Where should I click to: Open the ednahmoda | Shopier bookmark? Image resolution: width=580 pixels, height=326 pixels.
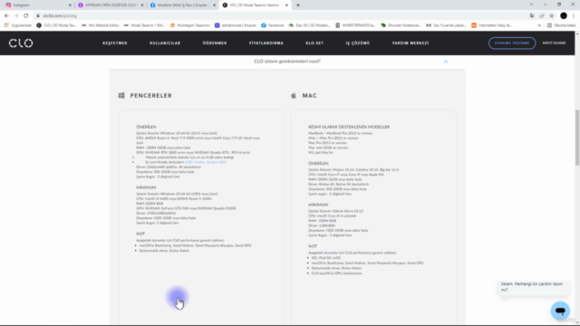[236, 25]
